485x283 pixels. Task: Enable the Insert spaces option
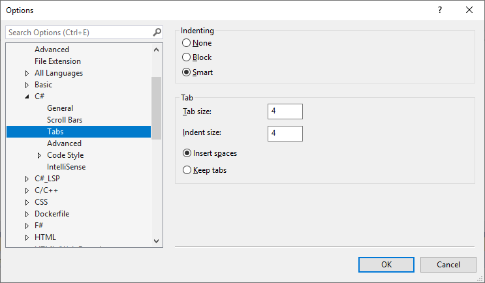click(187, 154)
